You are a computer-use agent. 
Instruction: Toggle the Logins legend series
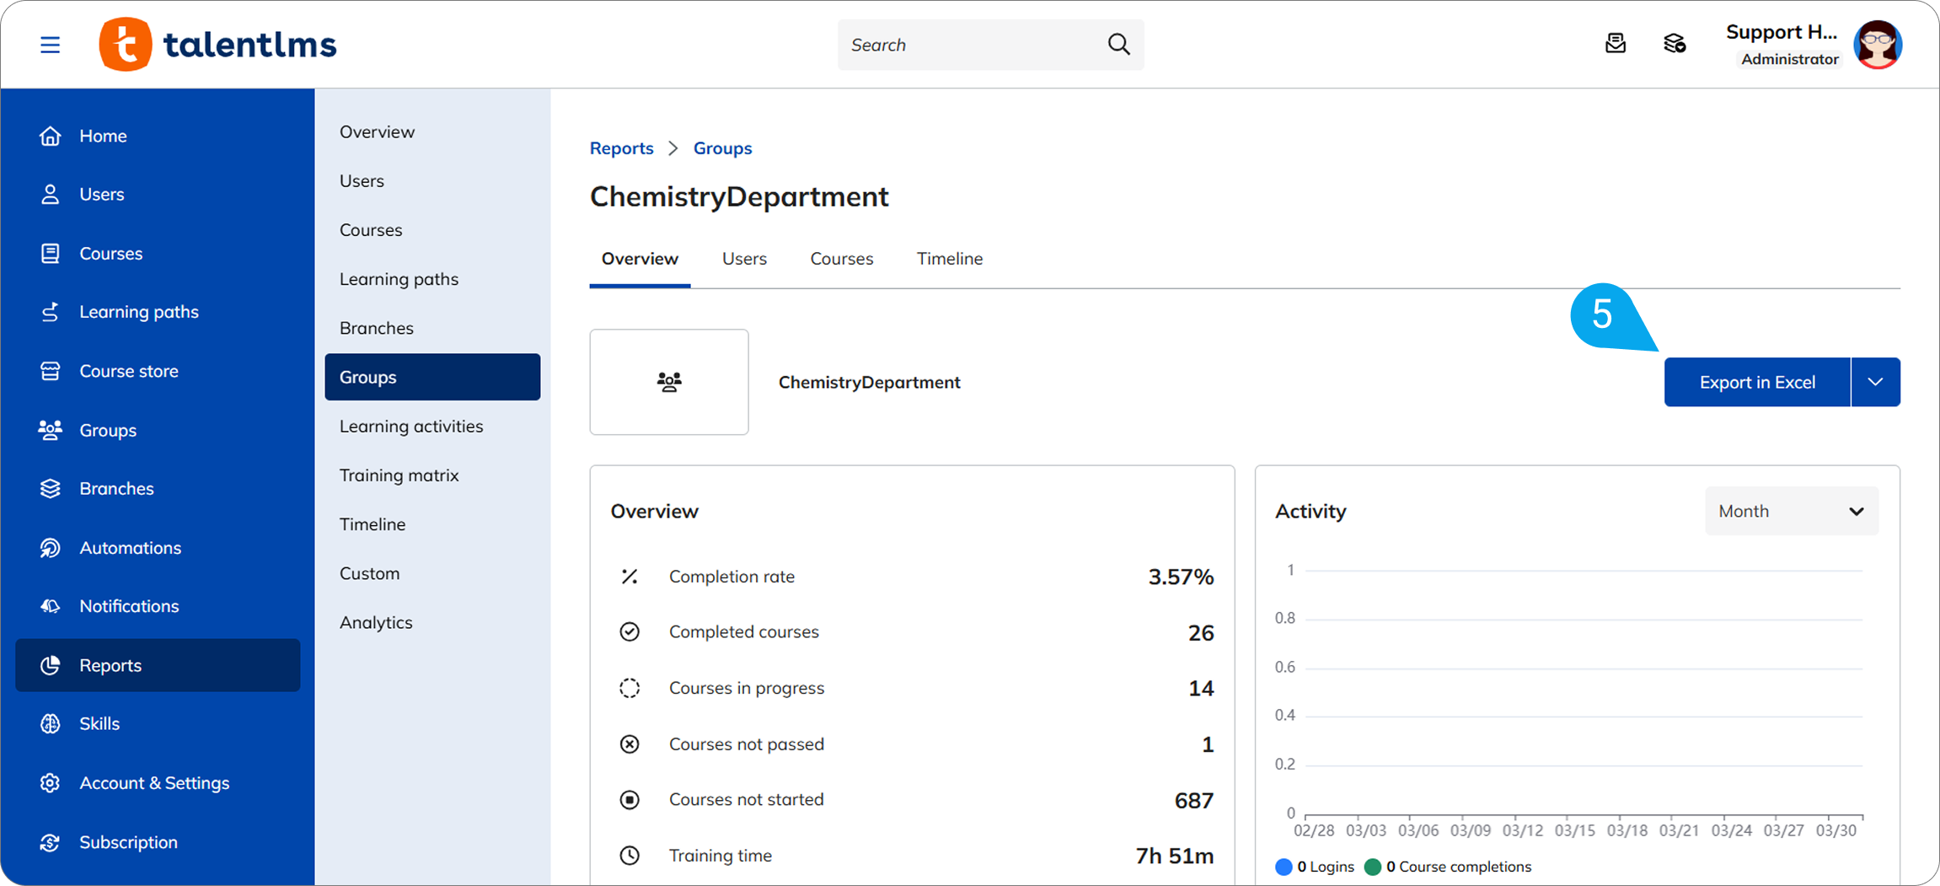click(x=1315, y=867)
